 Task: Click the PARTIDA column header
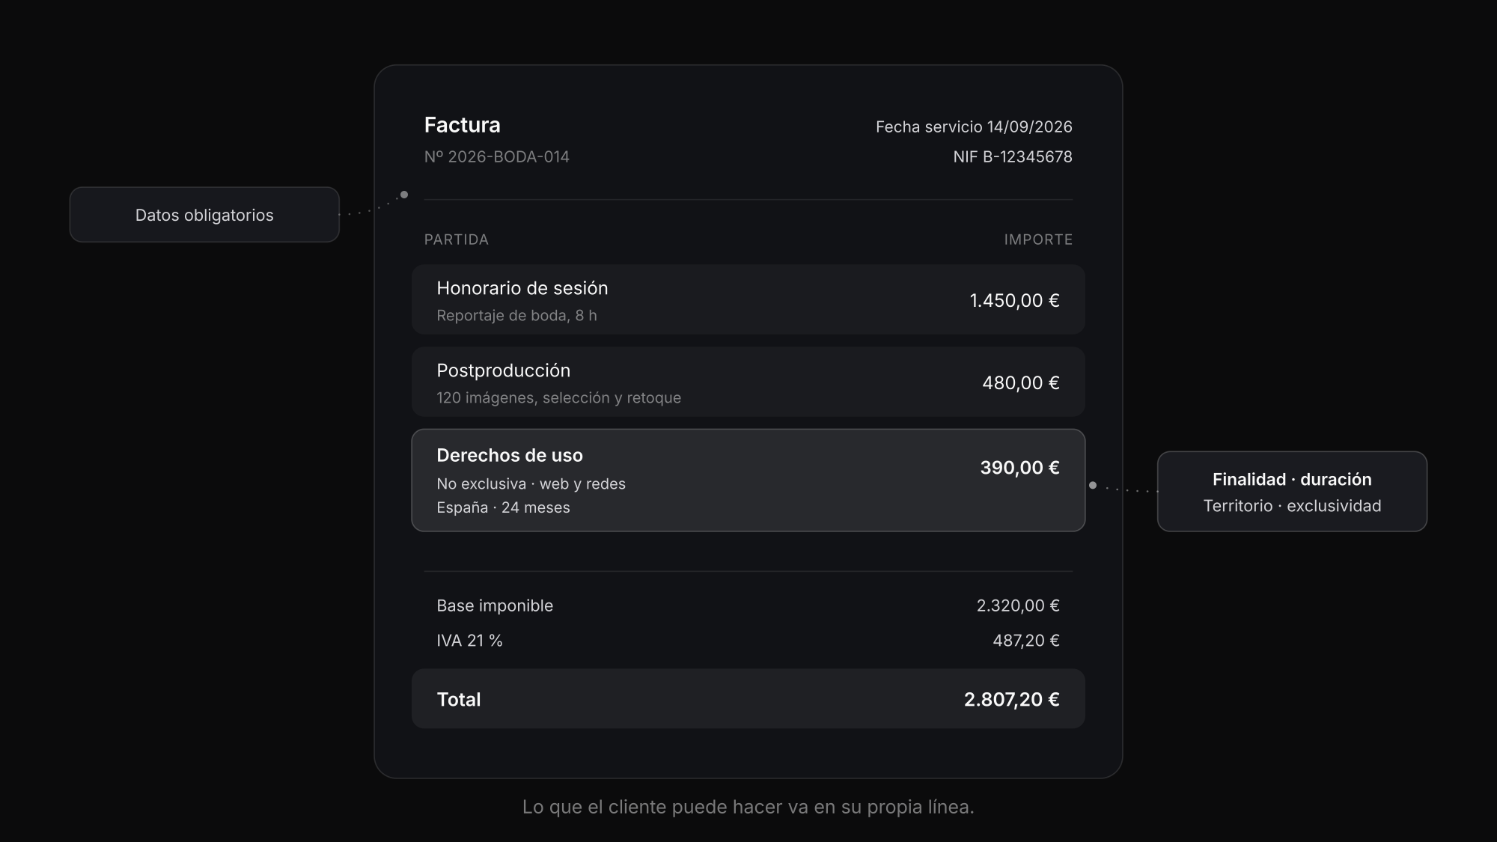coord(457,240)
